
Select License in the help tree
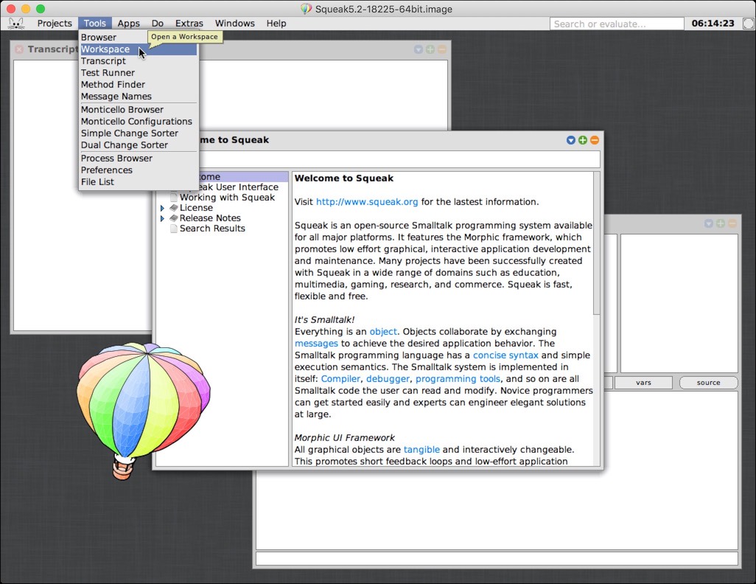pos(196,207)
